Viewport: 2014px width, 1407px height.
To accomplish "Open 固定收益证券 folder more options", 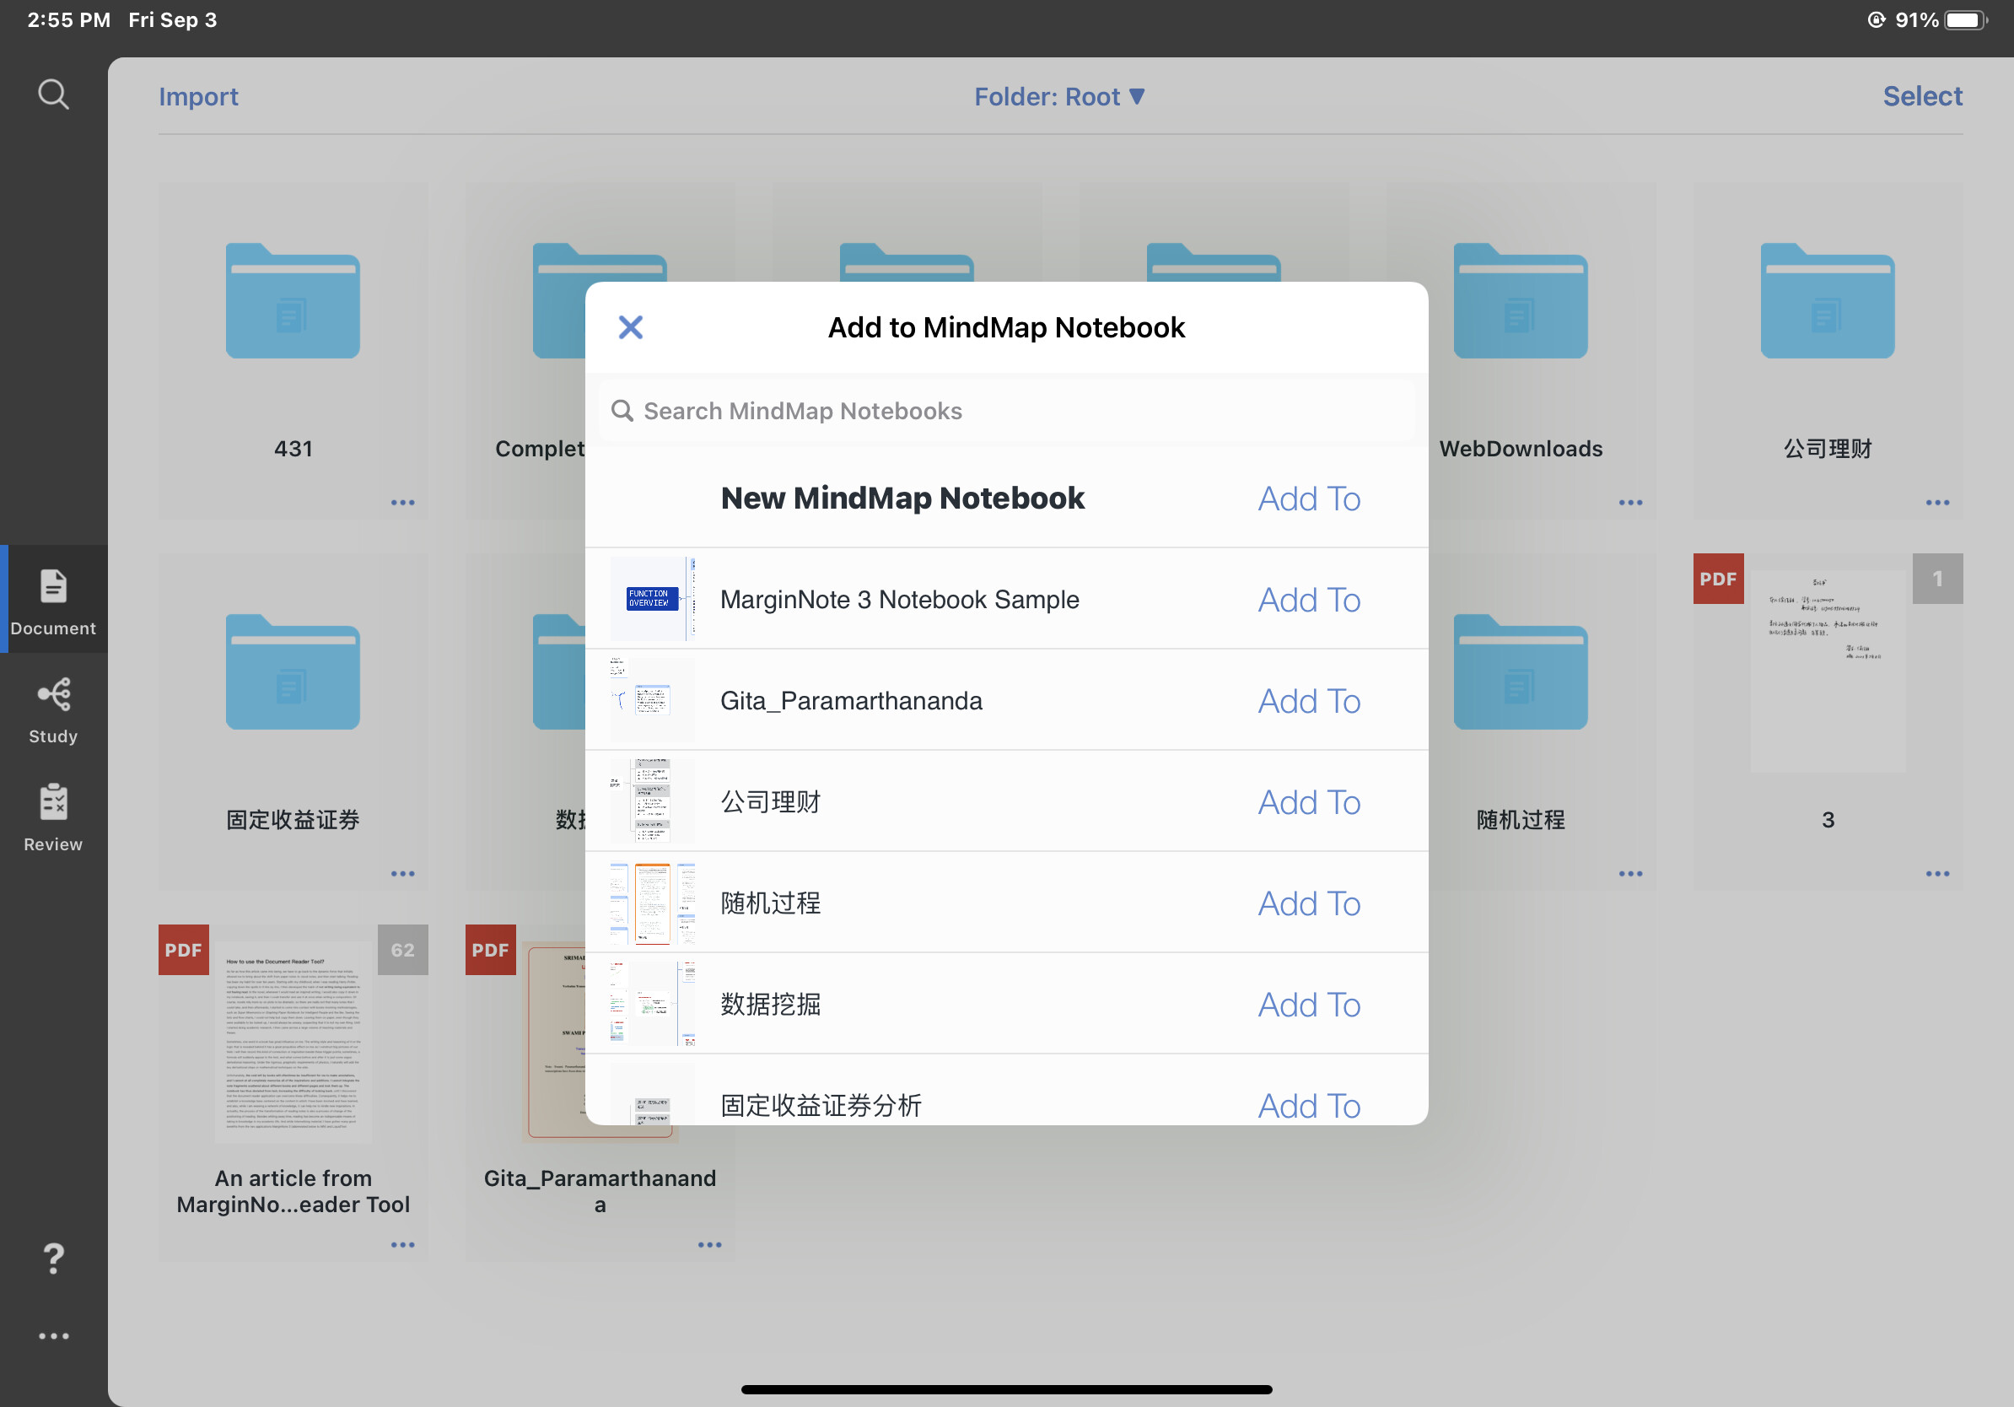I will (402, 874).
